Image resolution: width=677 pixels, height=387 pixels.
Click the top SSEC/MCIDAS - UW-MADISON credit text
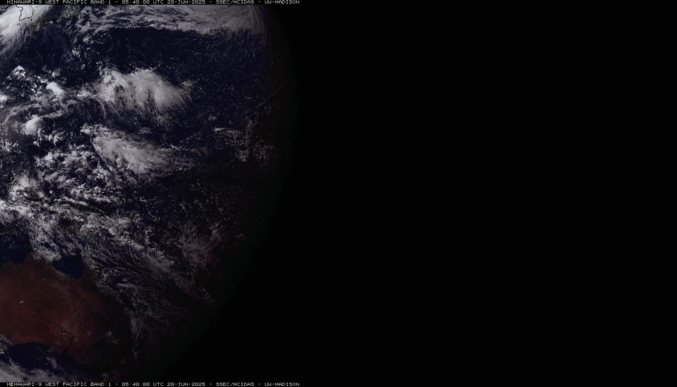click(x=257, y=2)
